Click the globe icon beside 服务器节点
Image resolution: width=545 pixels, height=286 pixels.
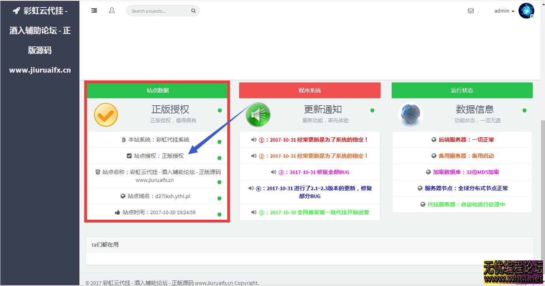[x=420, y=188]
